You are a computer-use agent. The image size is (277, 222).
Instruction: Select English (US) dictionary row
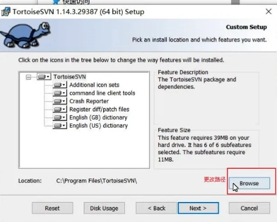pos(98,125)
